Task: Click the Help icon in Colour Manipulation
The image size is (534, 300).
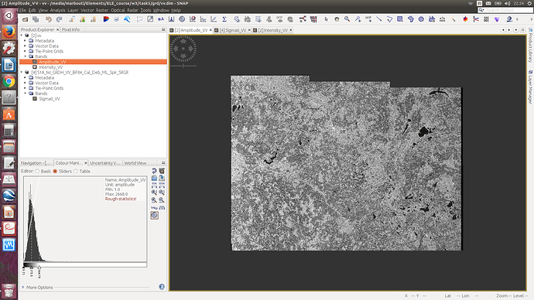Action: [162, 287]
